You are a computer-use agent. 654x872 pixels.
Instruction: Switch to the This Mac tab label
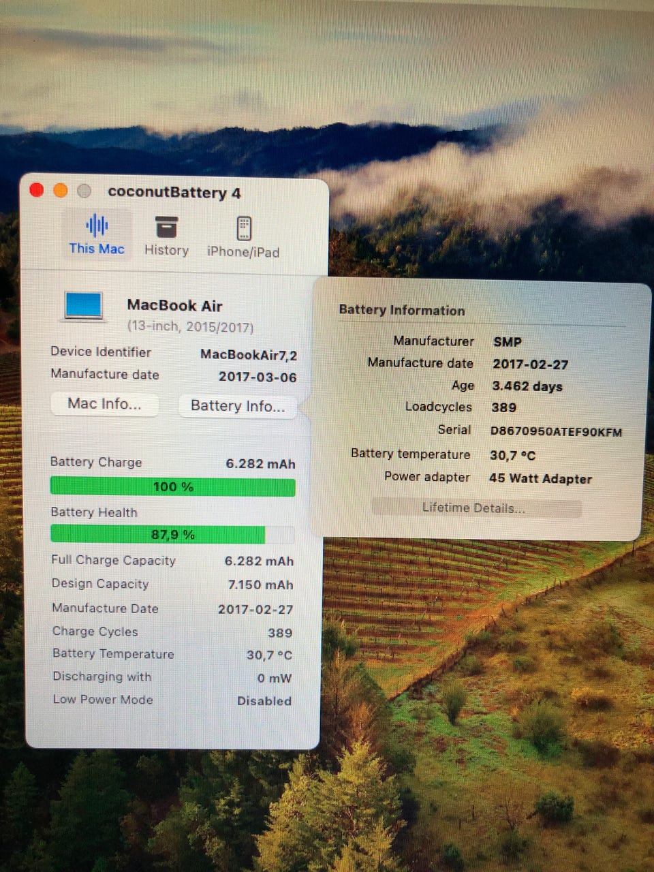click(97, 249)
